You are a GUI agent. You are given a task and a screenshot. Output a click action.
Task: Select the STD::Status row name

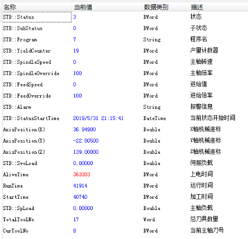pos(18,17)
